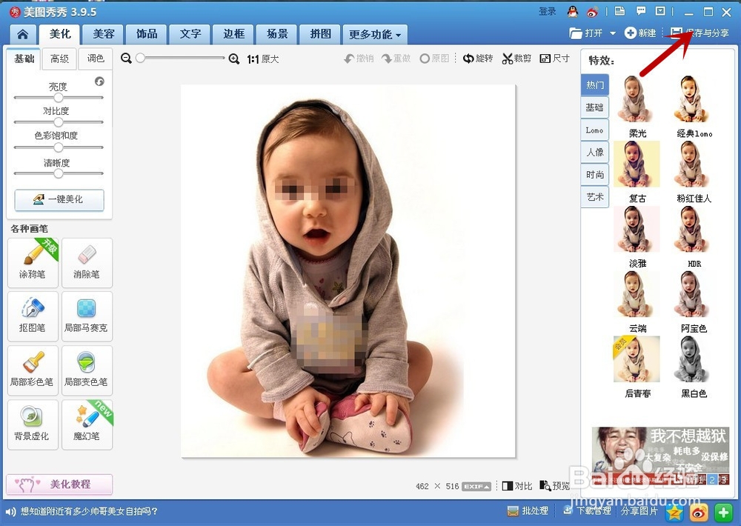
Task: Open 下载管理 download manager
Action: pyautogui.click(x=587, y=511)
